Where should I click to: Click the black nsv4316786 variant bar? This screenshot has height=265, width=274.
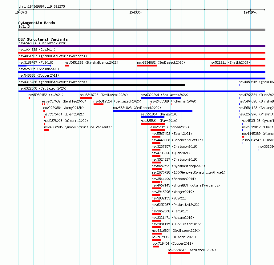[102, 85]
